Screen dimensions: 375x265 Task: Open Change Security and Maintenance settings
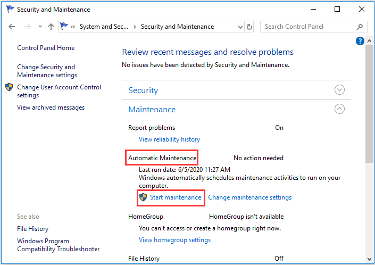(47, 71)
